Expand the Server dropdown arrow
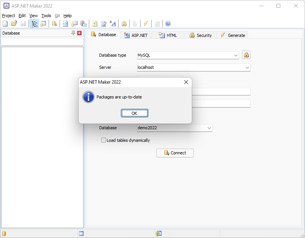305x238 pixels. click(x=247, y=67)
